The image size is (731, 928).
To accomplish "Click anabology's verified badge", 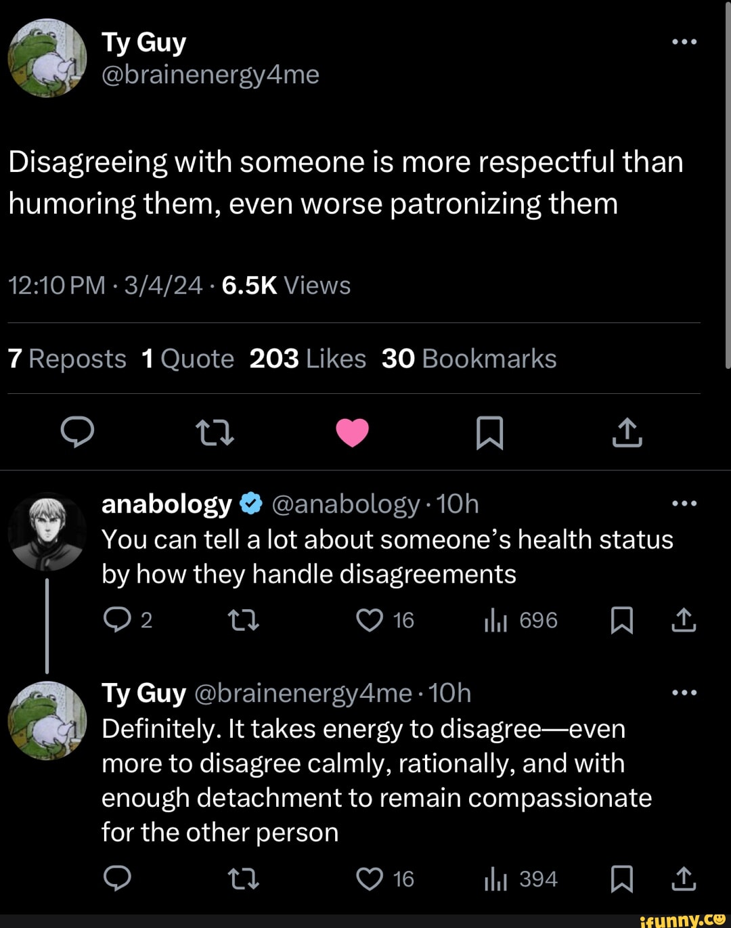I will 250,503.
